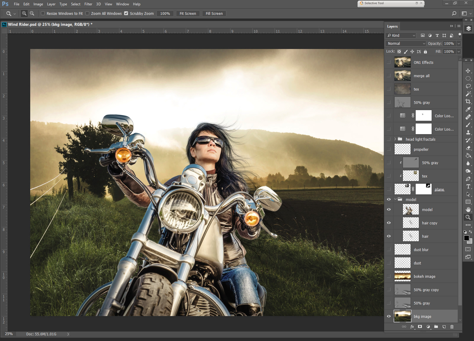Hide the hair copy layer
Viewport: 474px width, 341px height.
coord(389,223)
